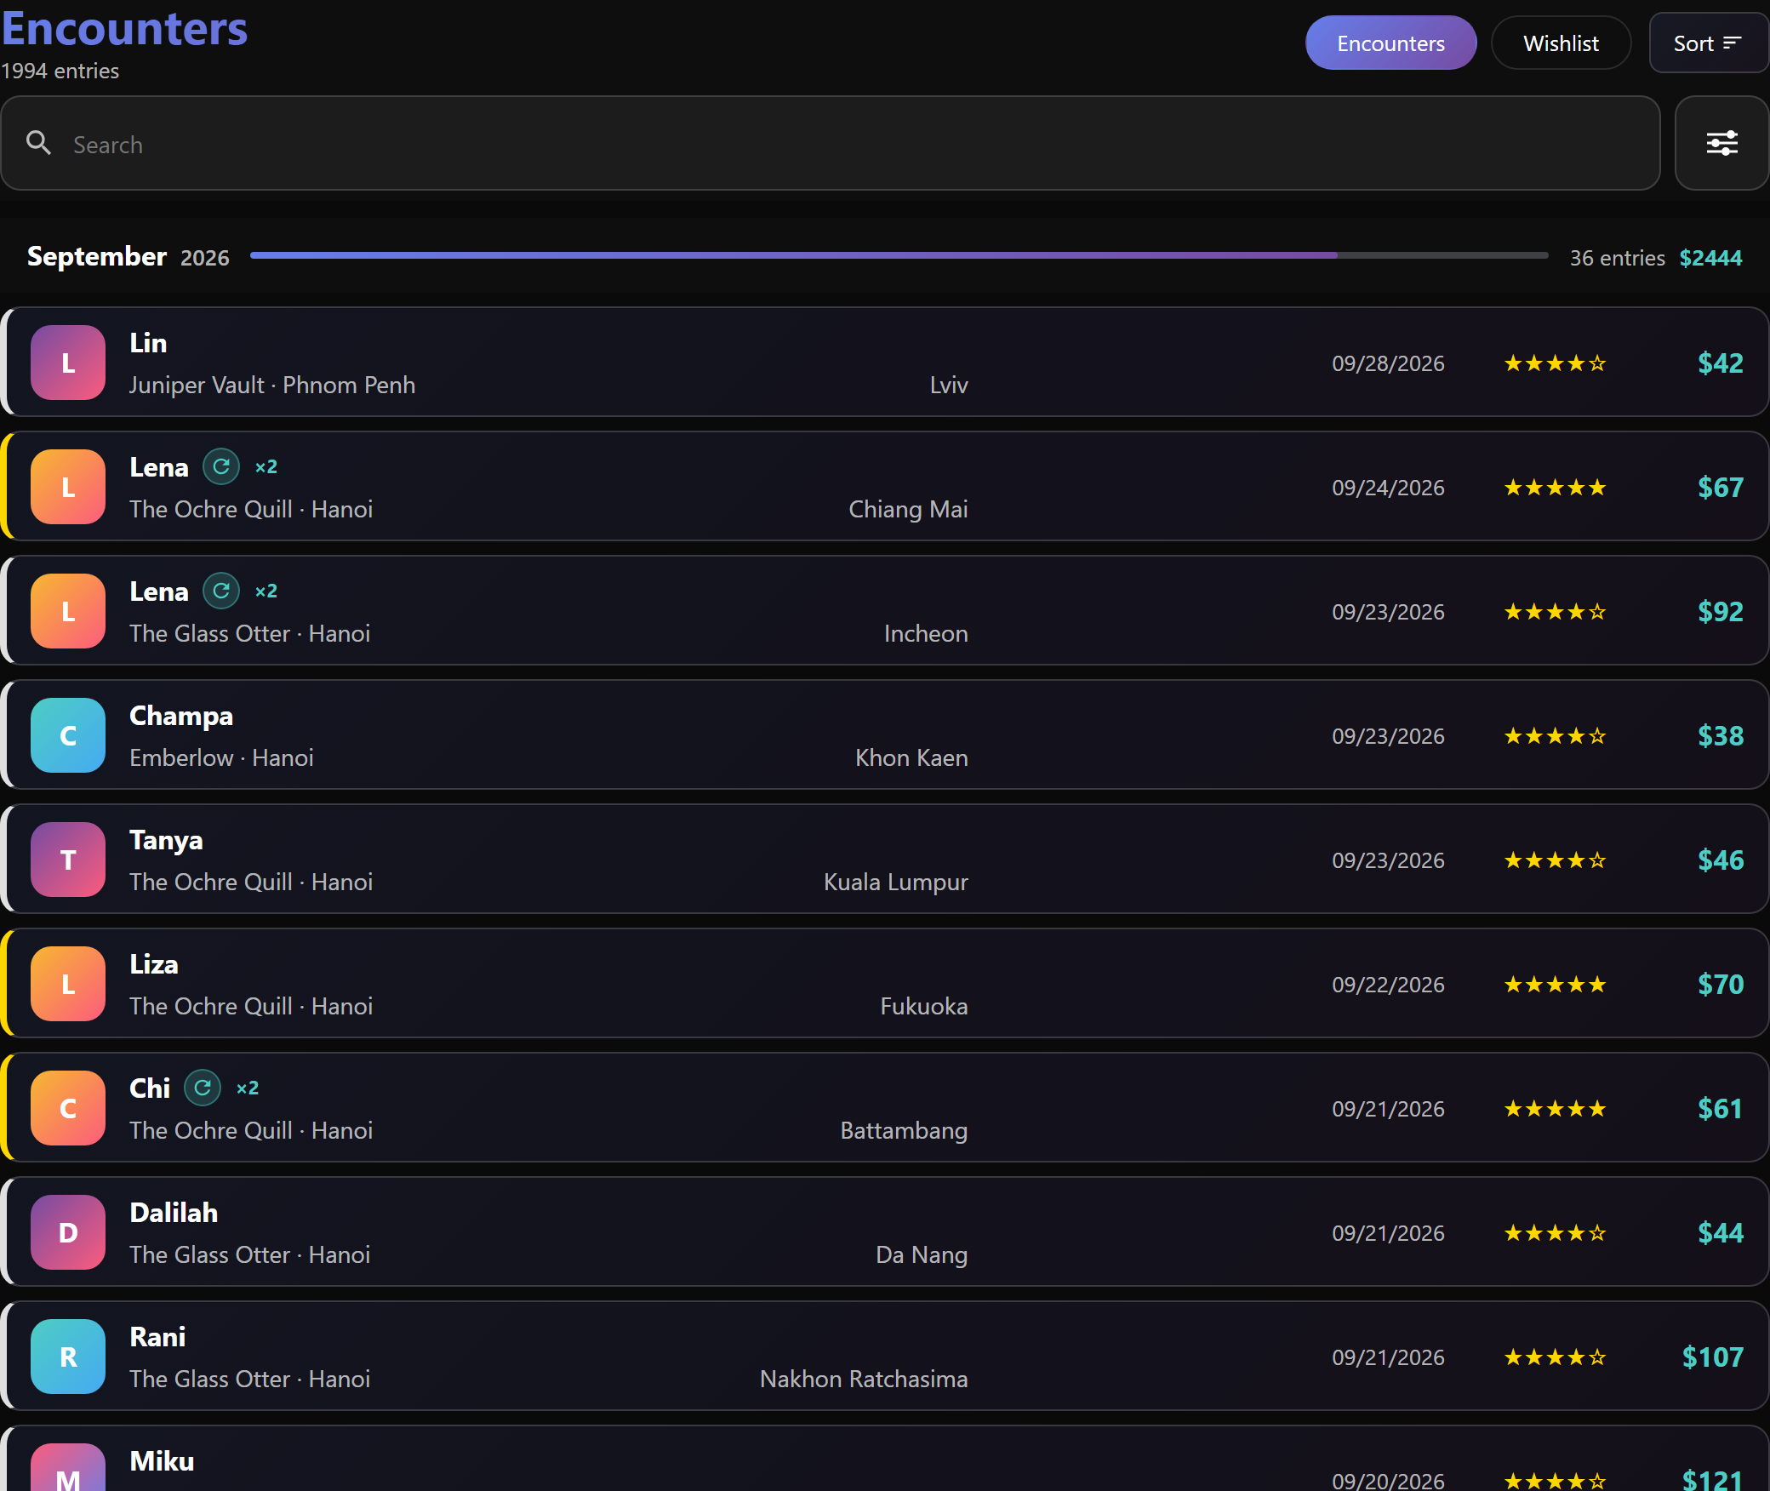Click Liza's orange L avatar

click(x=68, y=984)
